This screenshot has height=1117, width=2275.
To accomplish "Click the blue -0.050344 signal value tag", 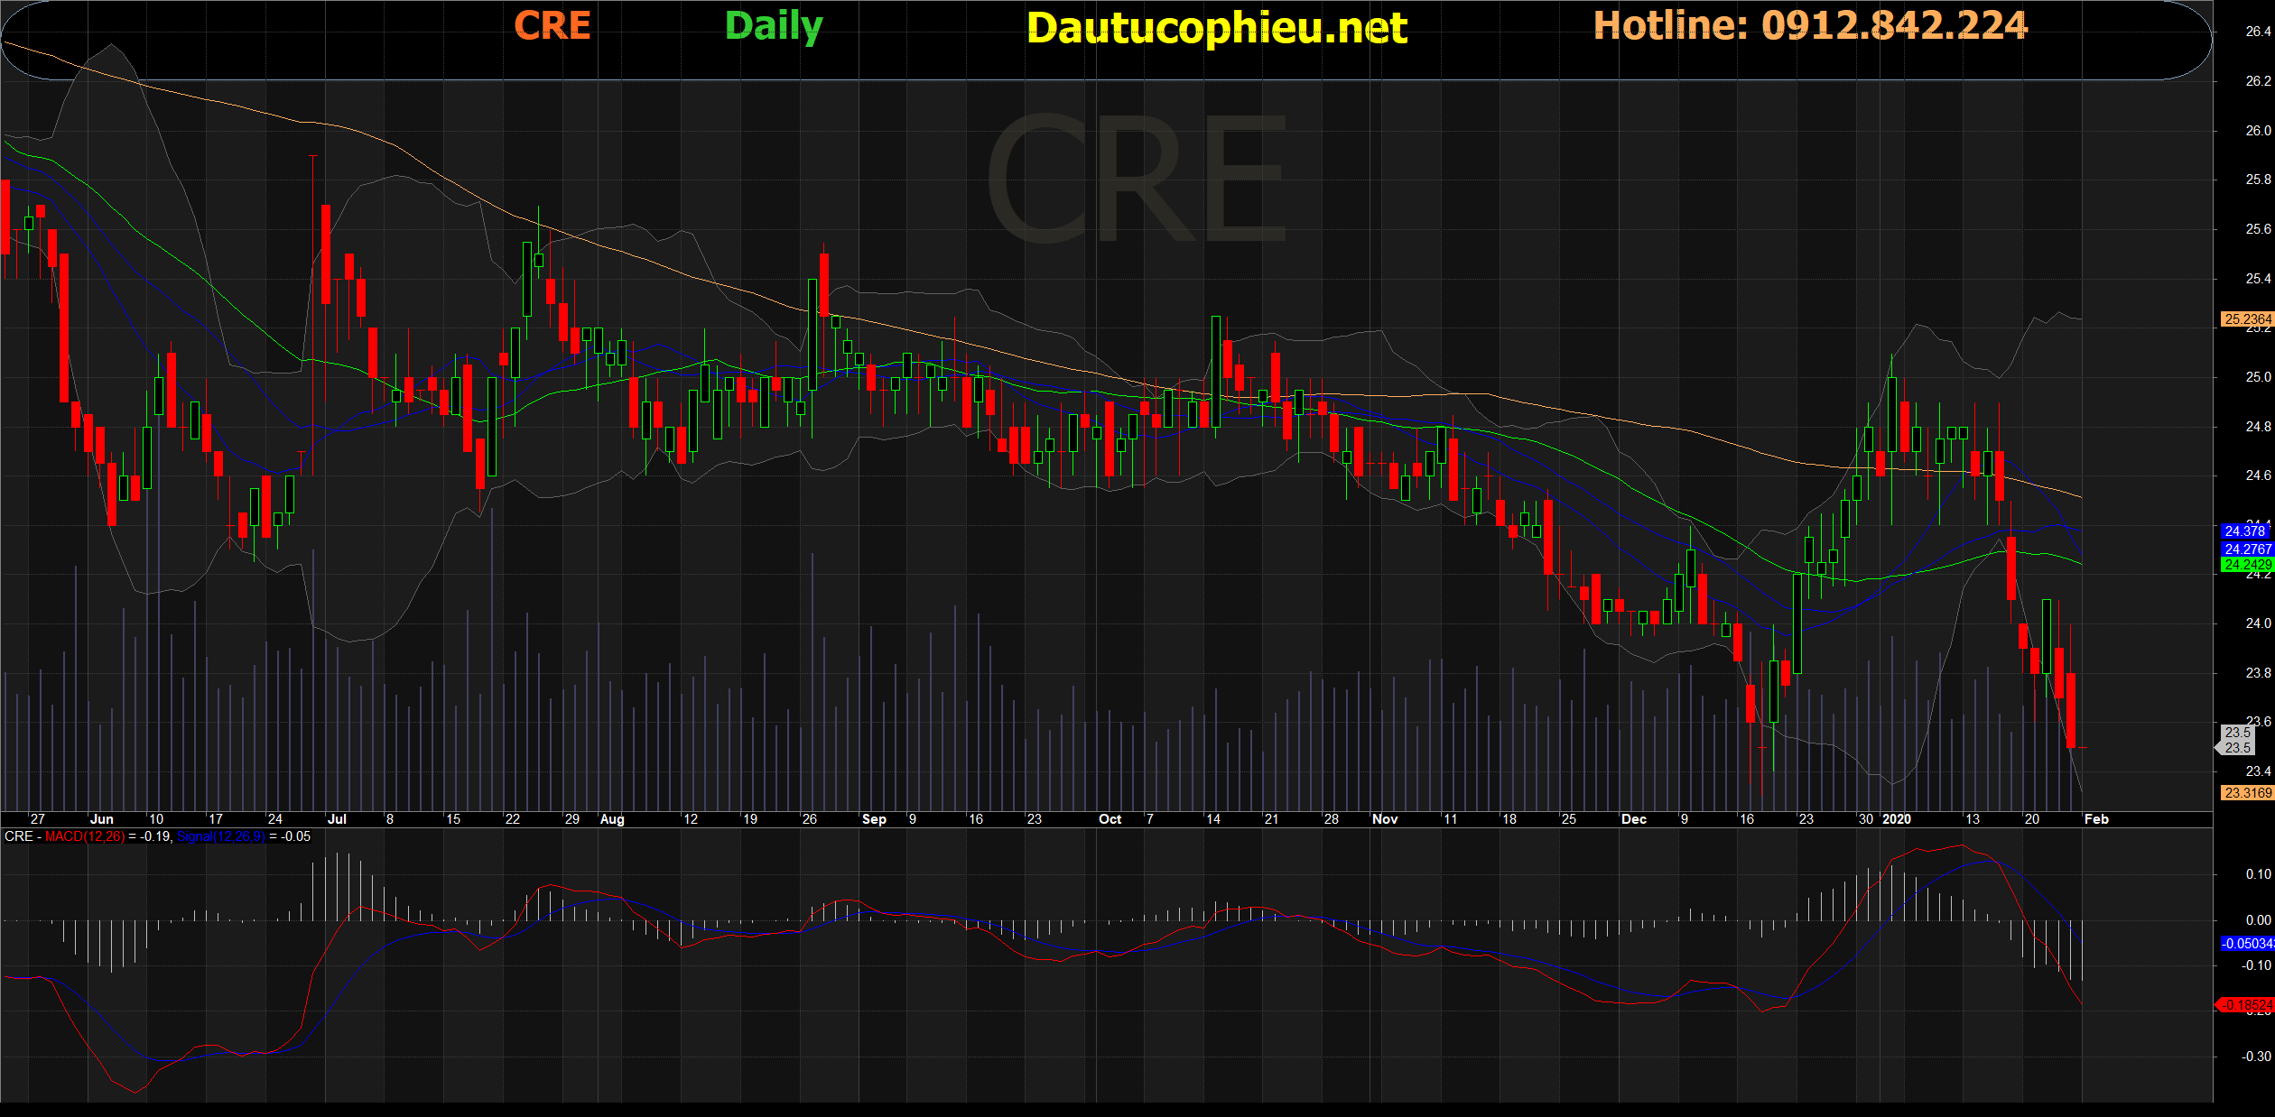I will [x=2247, y=943].
